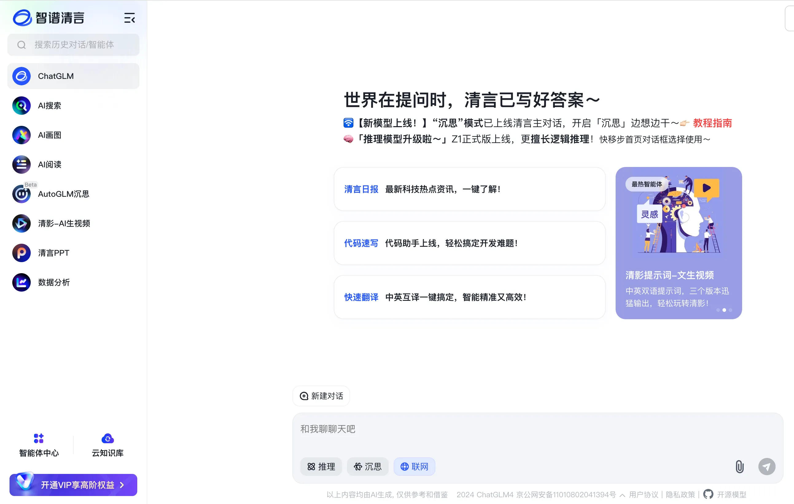Click the VIP banner chevron arrow
Image resolution: width=794 pixels, height=504 pixels.
[122, 485]
